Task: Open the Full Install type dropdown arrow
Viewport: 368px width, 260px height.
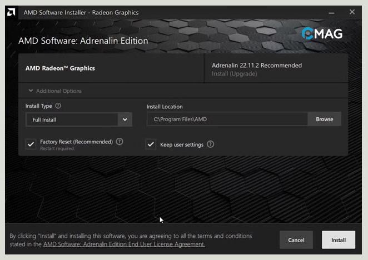Action: (x=125, y=119)
